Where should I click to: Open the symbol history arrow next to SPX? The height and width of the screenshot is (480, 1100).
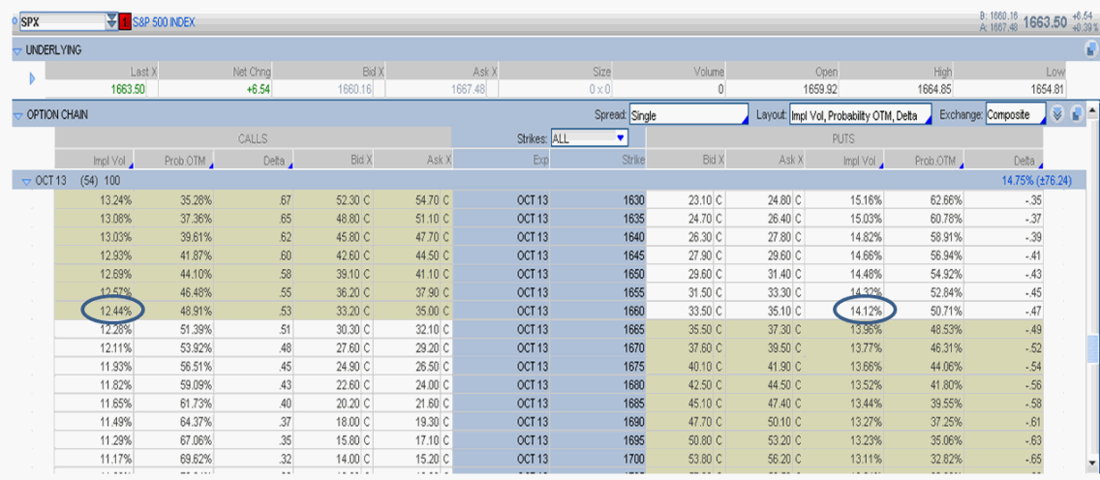[110, 21]
